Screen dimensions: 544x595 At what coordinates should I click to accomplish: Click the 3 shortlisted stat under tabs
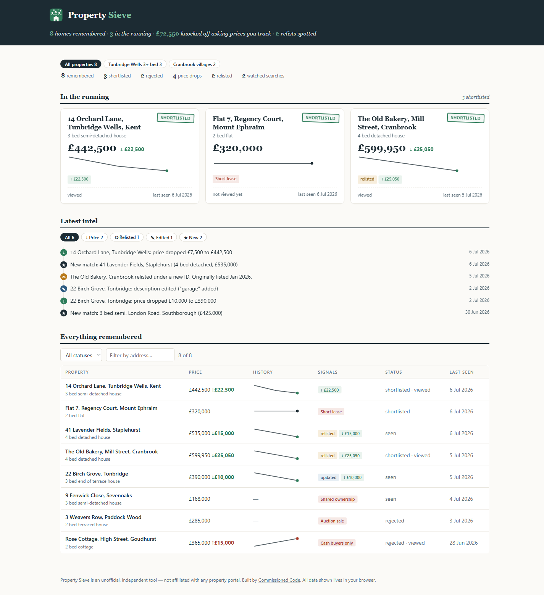[117, 76]
